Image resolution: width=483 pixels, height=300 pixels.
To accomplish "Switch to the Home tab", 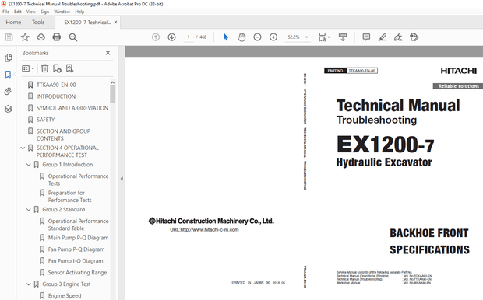I will (x=13, y=22).
